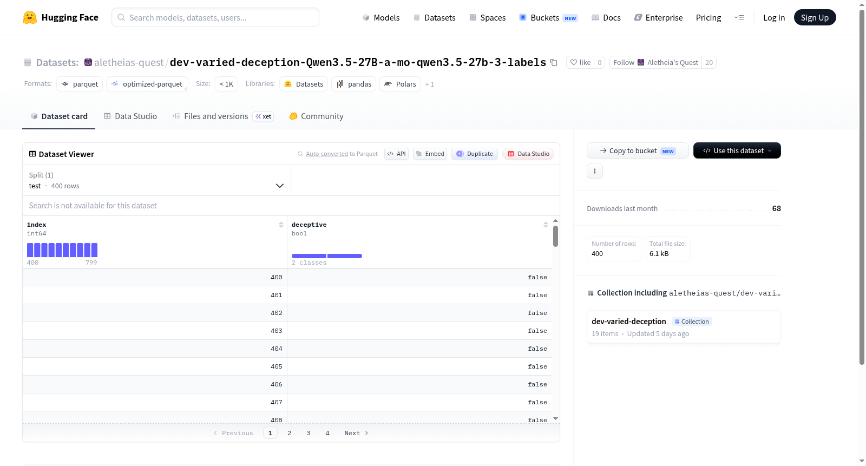Select the optimized-parquet format tag

click(x=147, y=84)
